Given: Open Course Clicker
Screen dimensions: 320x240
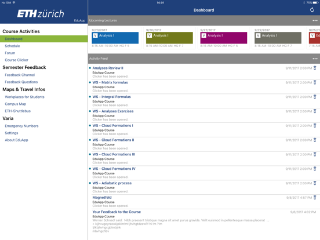Looking at the screenshot, I should (x=44, y=60).
